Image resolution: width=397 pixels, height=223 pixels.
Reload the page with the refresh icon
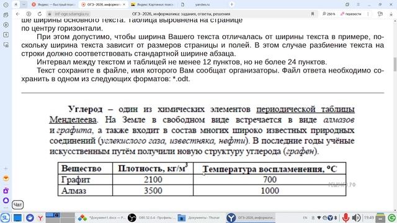tap(40, 14)
